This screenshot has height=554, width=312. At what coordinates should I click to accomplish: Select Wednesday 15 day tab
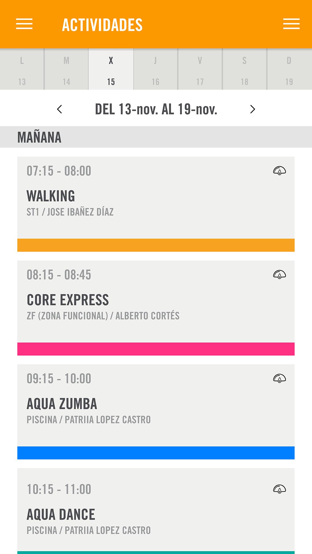click(x=111, y=69)
